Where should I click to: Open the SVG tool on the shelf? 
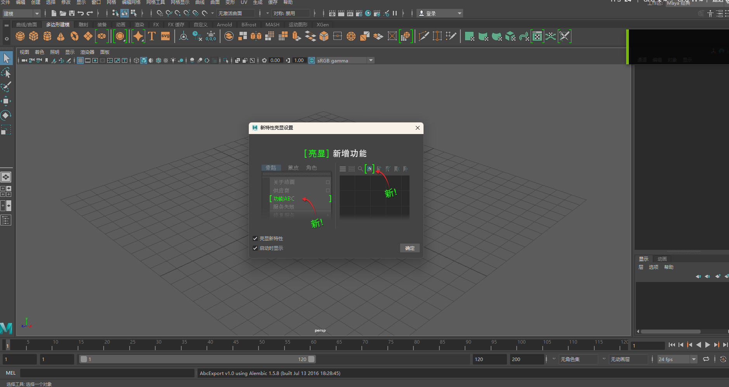[x=165, y=36]
